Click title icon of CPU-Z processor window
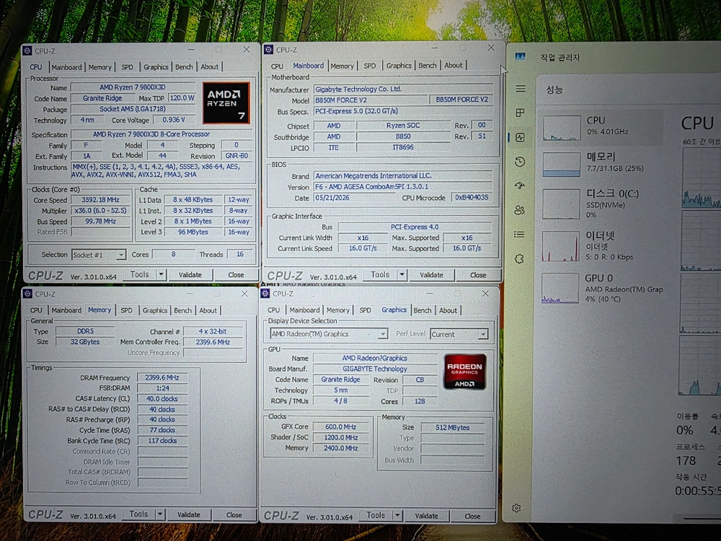The image size is (721, 541). tap(27, 50)
